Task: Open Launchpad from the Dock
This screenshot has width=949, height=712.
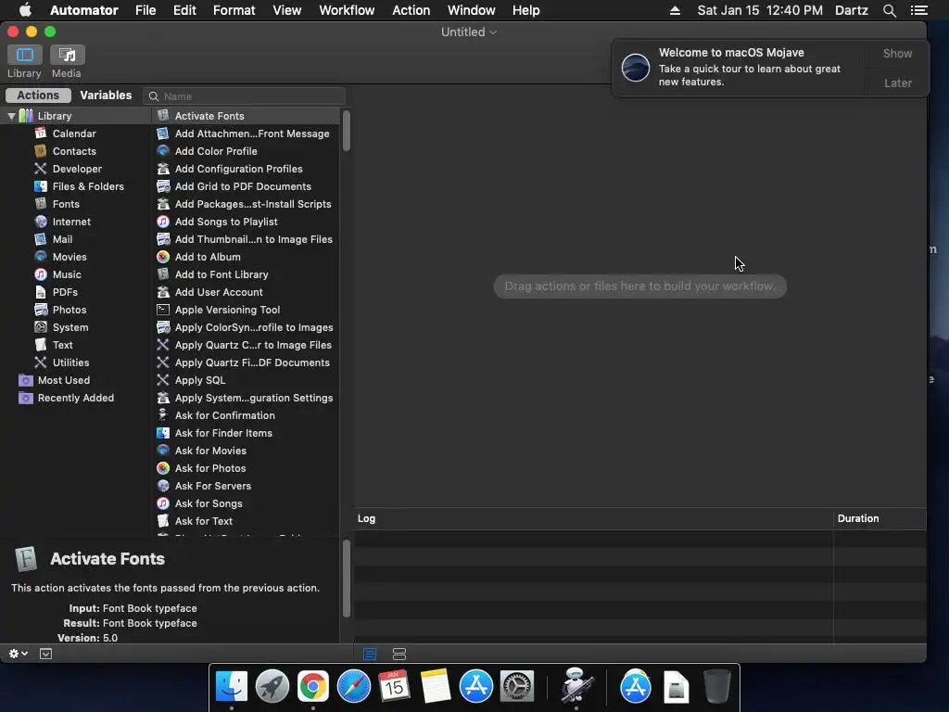Action: [x=272, y=687]
